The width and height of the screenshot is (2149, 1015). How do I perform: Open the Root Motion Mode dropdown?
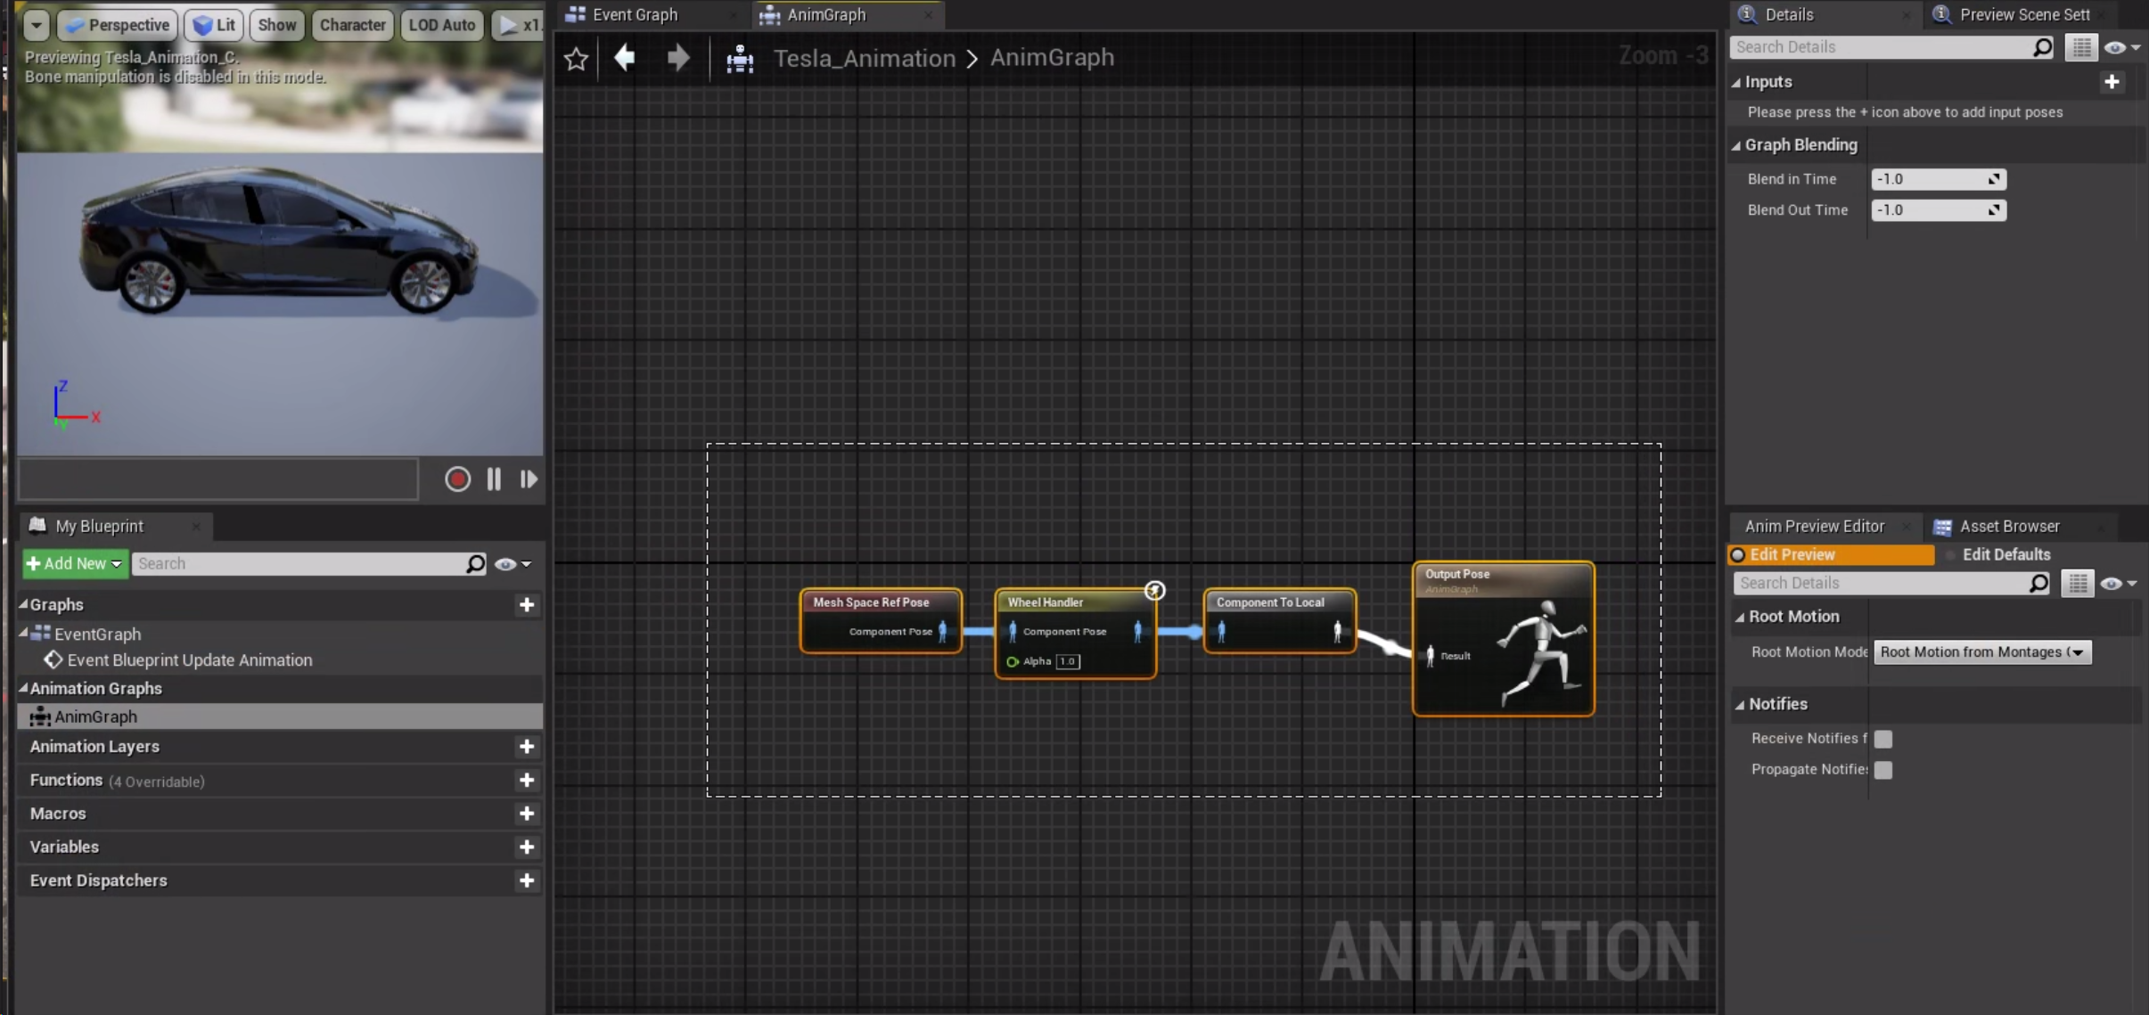tap(1982, 652)
